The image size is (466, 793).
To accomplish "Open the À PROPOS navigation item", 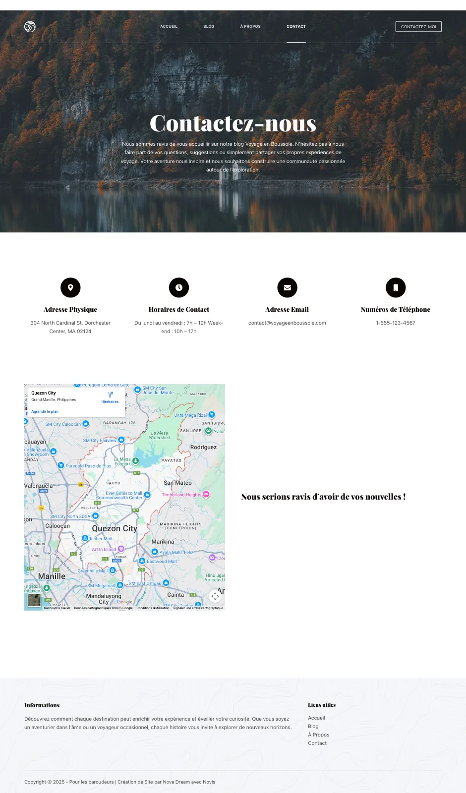I will click(250, 27).
